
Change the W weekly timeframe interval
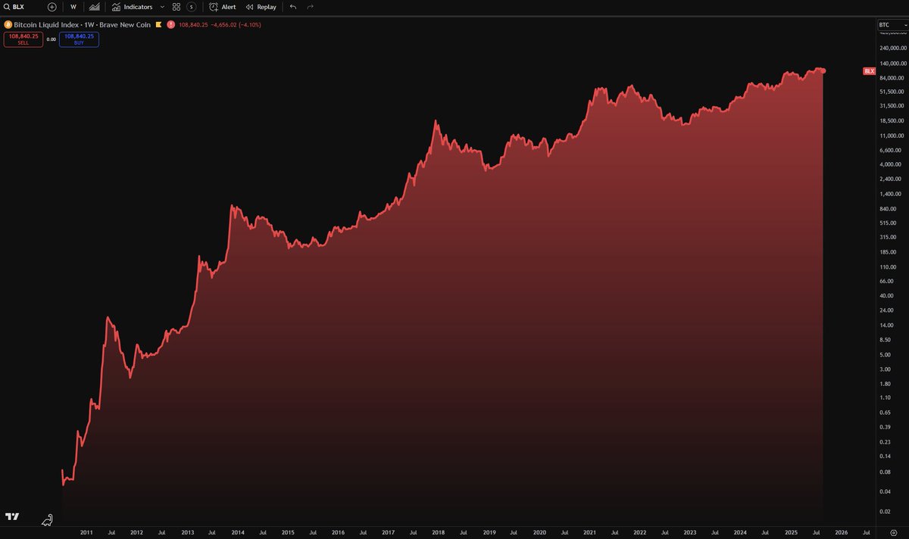point(73,7)
